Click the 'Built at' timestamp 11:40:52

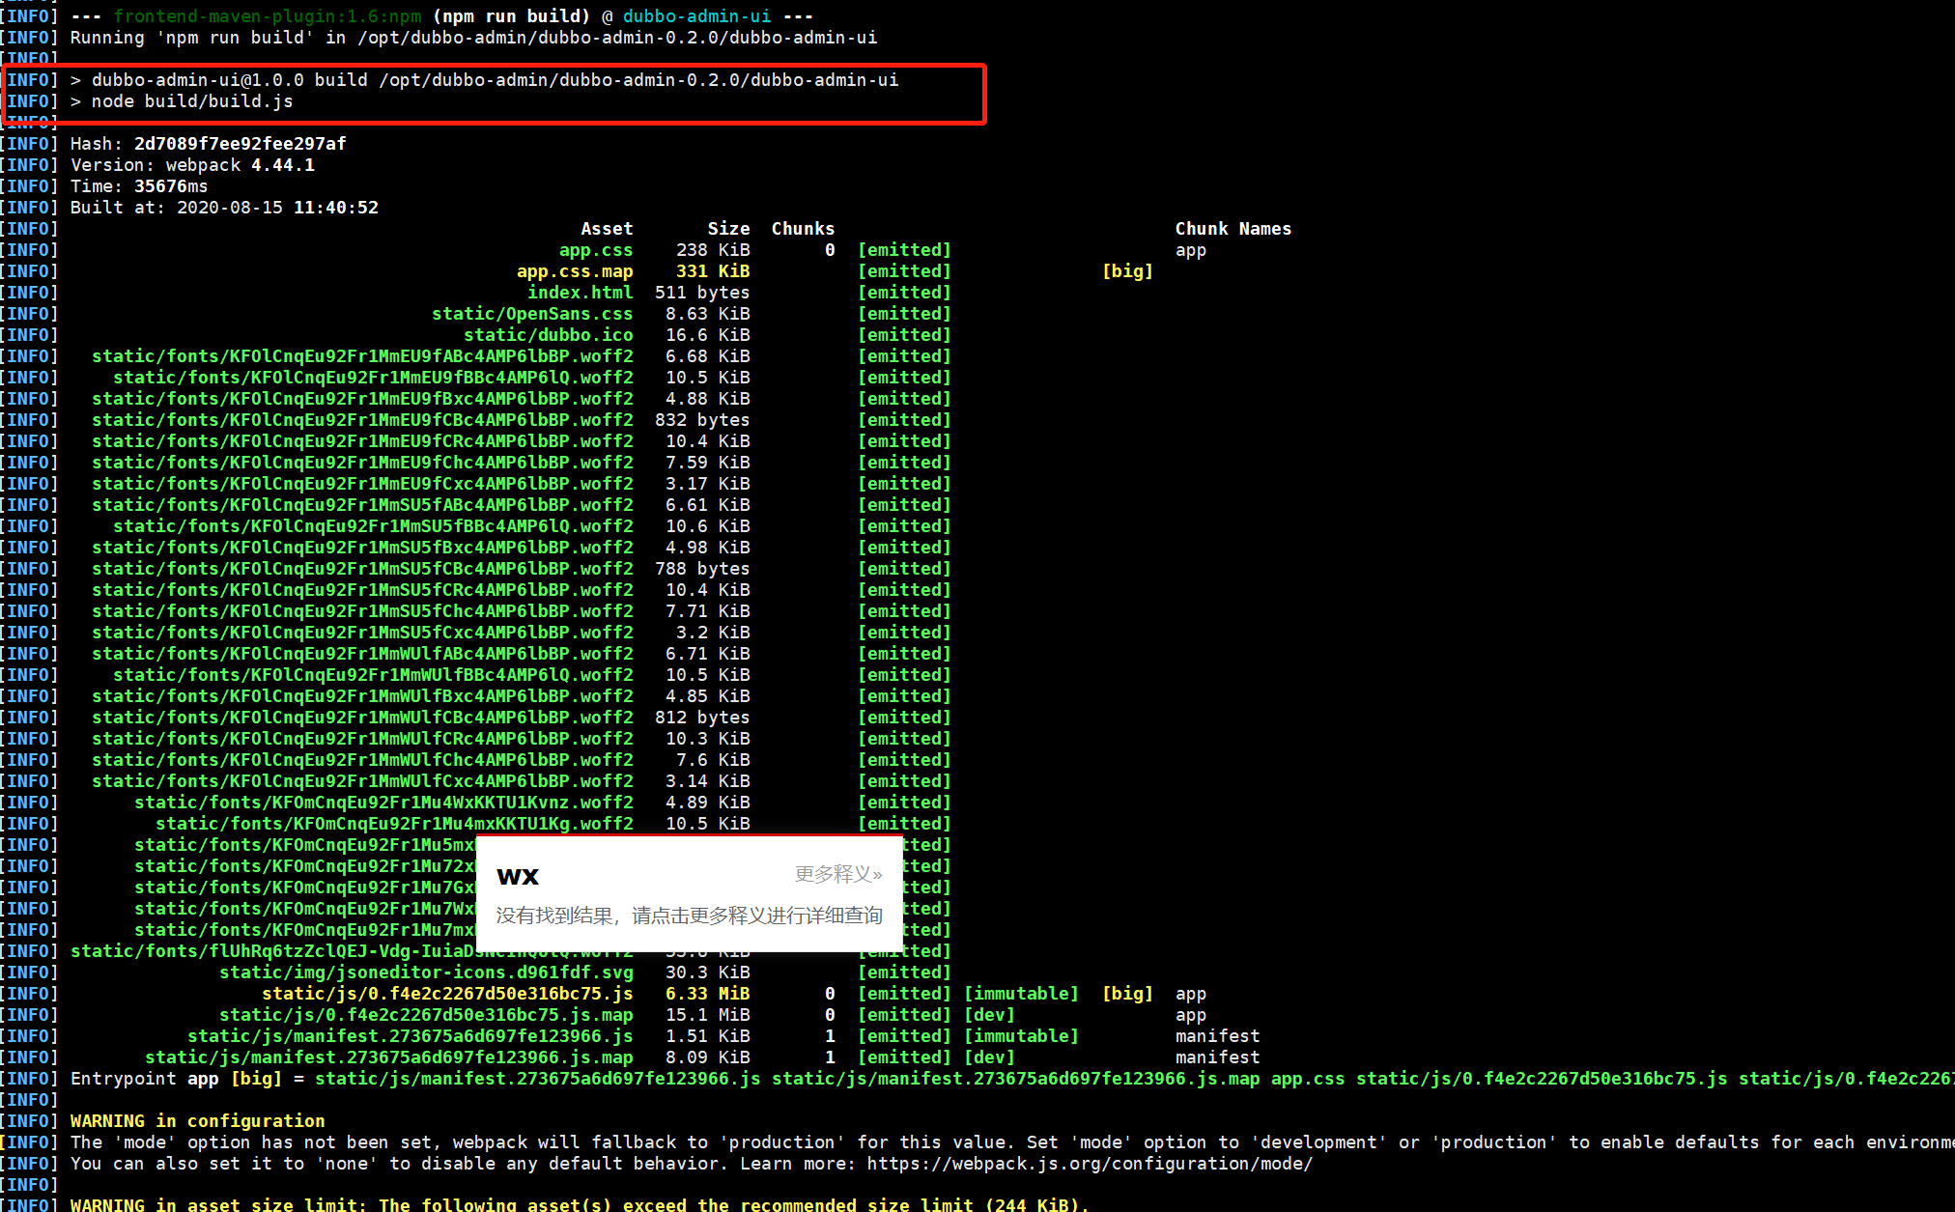[x=335, y=208]
